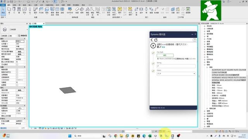
Task: Toggle the Crop Region Visible checkbox
Action: pyautogui.click(x=17, y=72)
